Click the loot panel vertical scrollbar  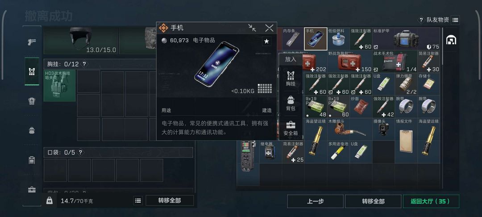442,108
